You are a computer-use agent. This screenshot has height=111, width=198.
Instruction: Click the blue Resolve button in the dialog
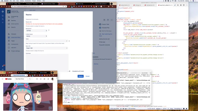coord(80,76)
